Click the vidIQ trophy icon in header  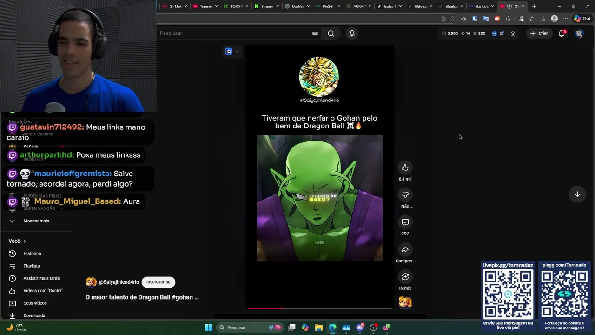click(513, 33)
